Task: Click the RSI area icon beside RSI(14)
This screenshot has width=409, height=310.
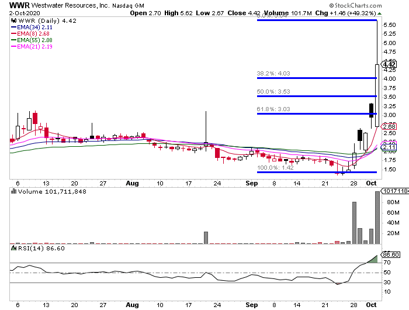Action: [x=13, y=248]
